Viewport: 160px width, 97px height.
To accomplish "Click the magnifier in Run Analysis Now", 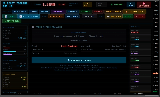I will coord(69,60).
